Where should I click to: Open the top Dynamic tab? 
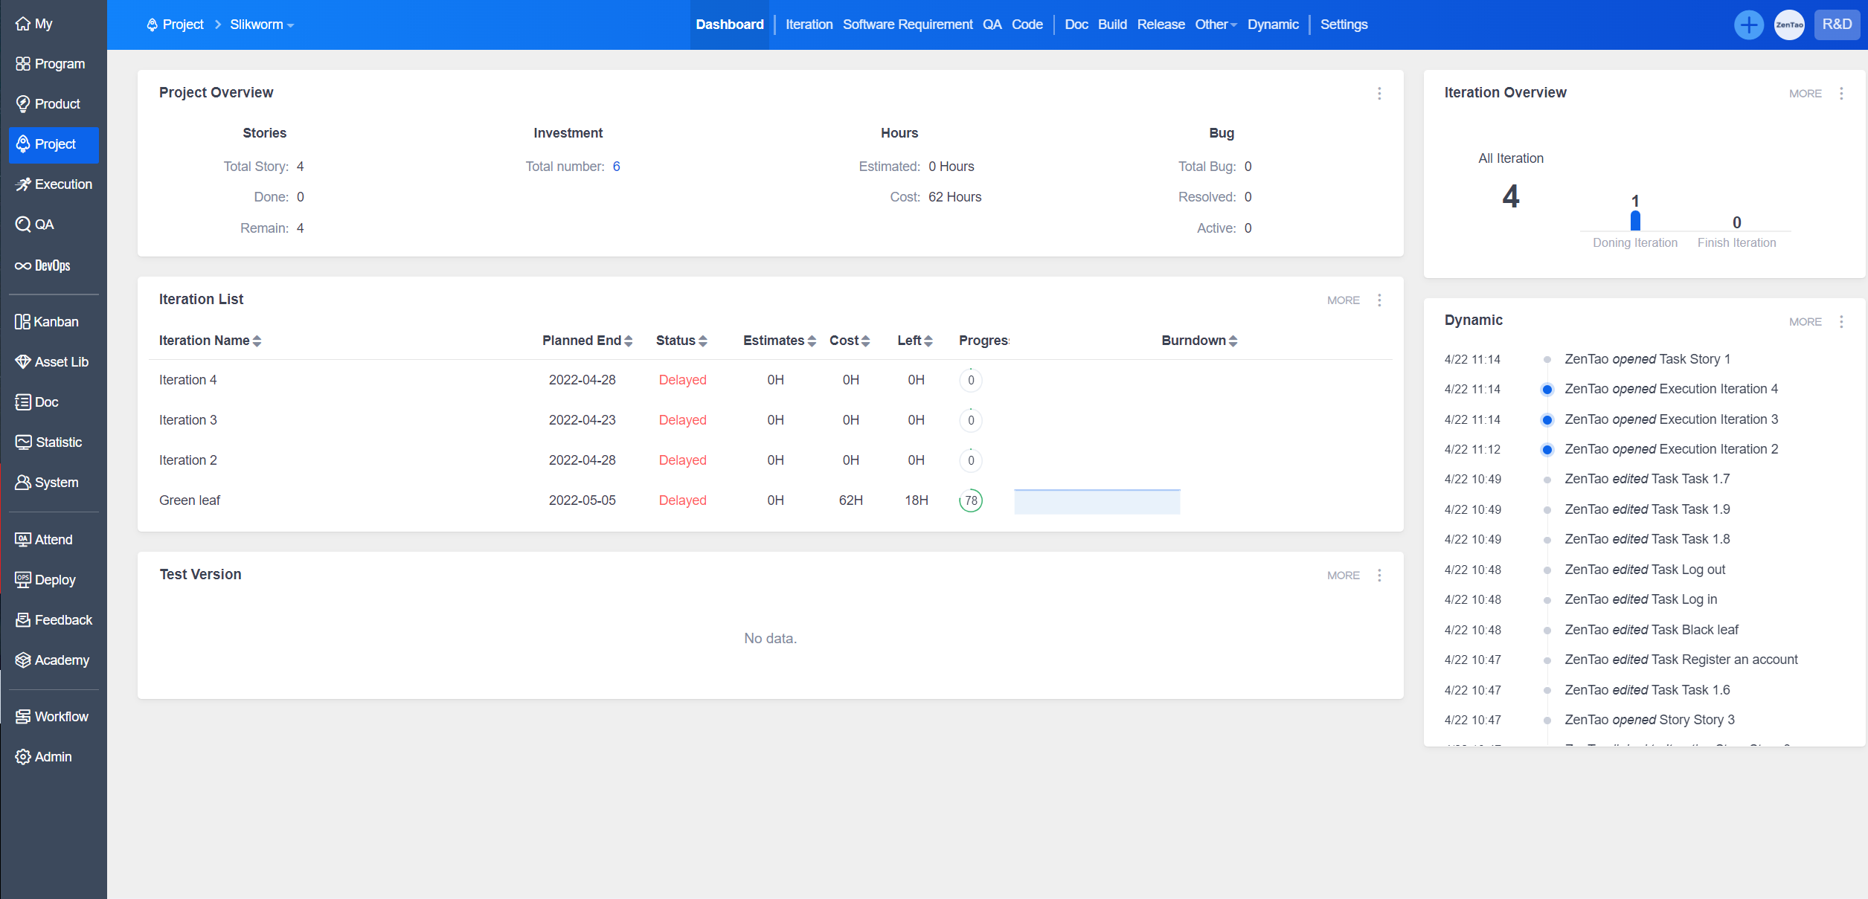[x=1273, y=25]
